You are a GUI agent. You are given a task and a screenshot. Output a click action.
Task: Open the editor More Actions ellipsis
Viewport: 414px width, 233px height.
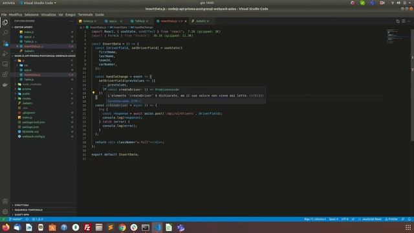(409, 21)
